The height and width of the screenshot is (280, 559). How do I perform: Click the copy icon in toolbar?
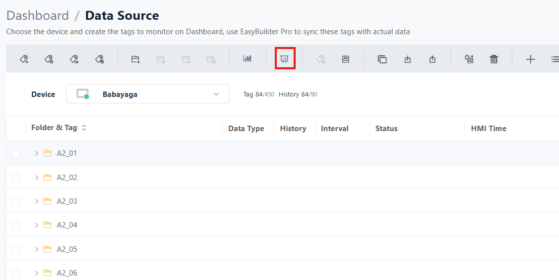382,59
